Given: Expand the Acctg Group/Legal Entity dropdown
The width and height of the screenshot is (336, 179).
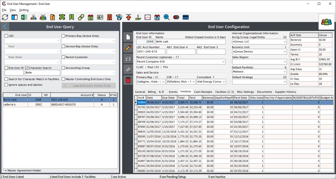Looking at the screenshot, I should tap(285, 42).
